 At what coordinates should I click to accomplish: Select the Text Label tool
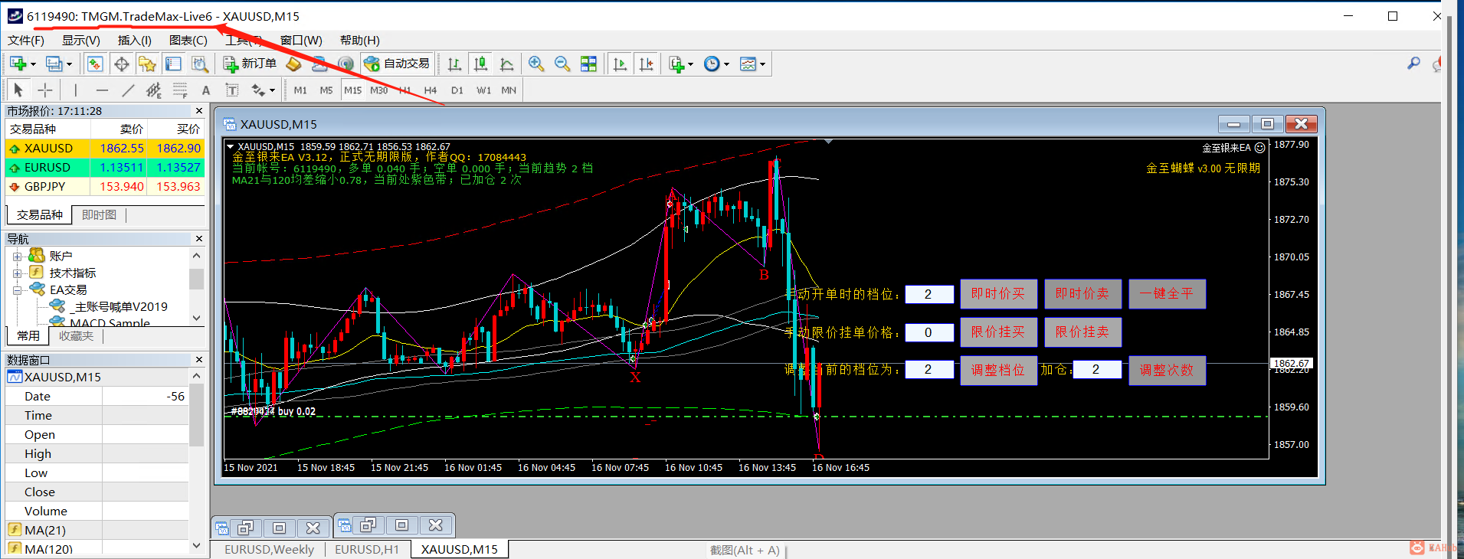tap(232, 90)
